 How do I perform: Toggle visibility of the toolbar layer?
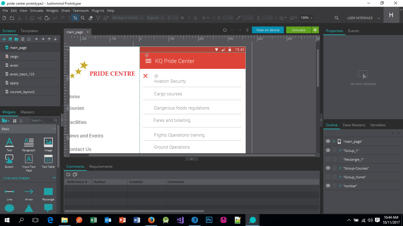(x=328, y=186)
